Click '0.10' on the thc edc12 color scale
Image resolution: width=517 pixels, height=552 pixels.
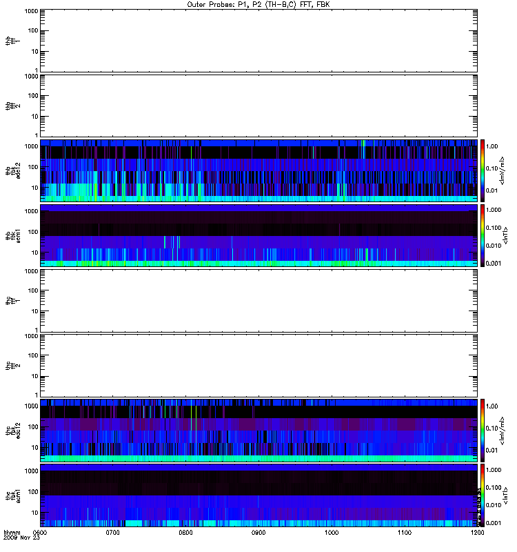click(491, 428)
